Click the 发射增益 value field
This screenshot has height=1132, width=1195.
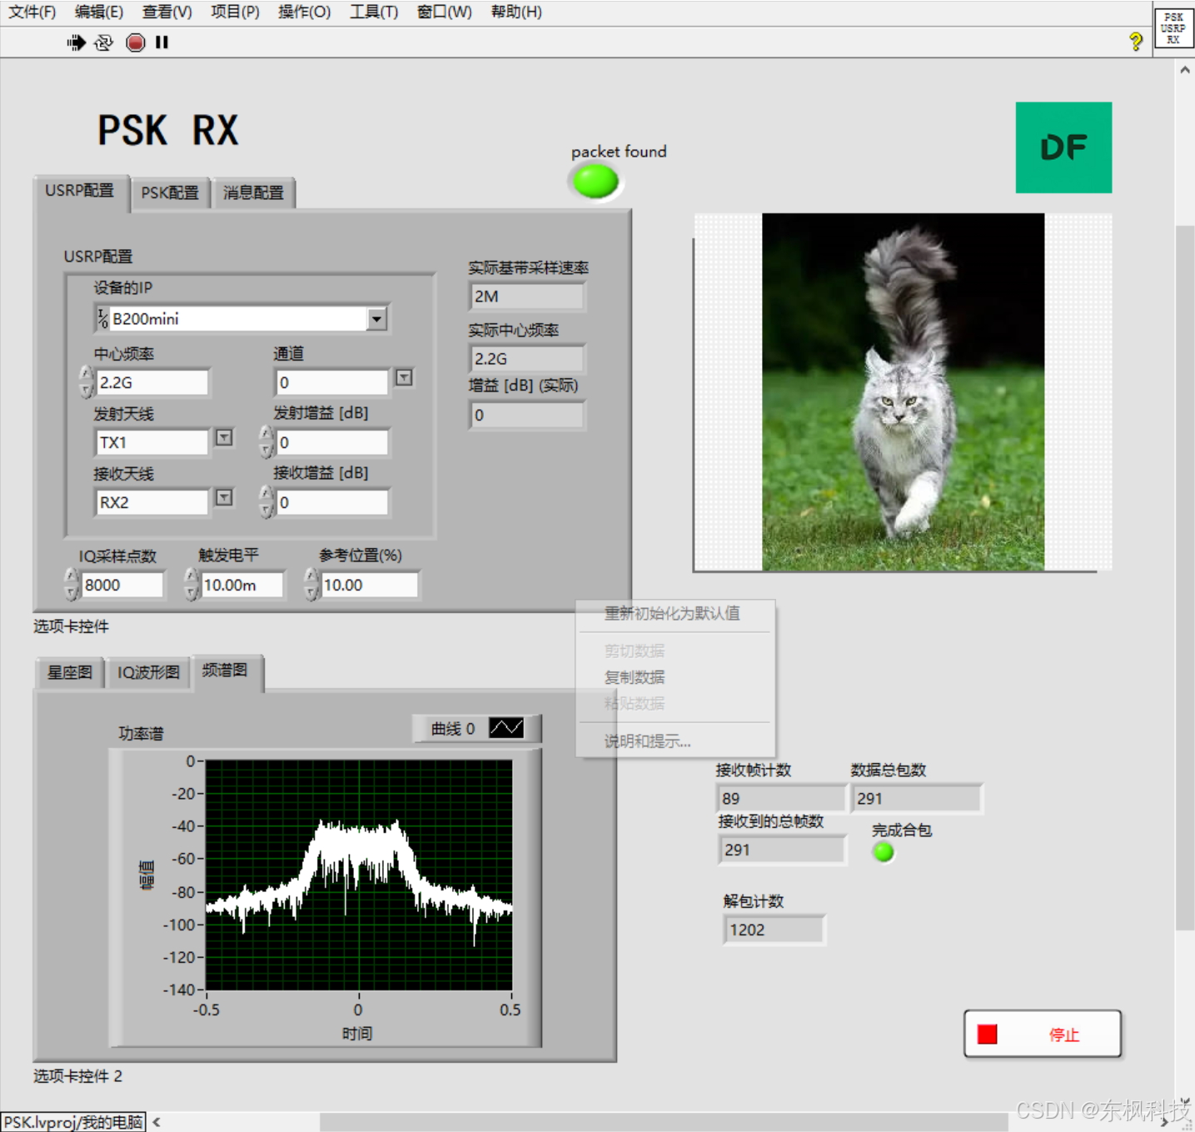pos(332,442)
